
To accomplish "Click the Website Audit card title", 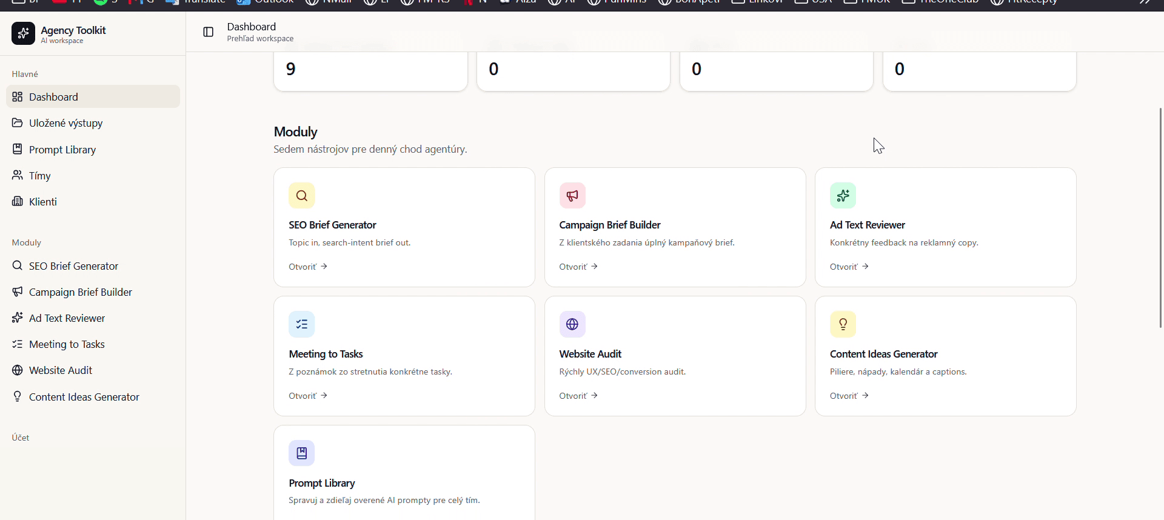I will click(590, 354).
